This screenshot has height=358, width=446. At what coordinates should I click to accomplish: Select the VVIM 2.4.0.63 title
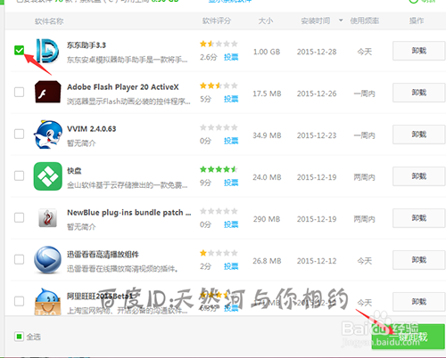point(92,129)
